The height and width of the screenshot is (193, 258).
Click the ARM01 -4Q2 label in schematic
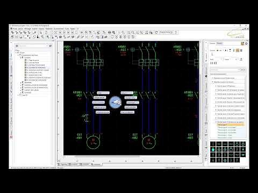[x=122, y=48]
